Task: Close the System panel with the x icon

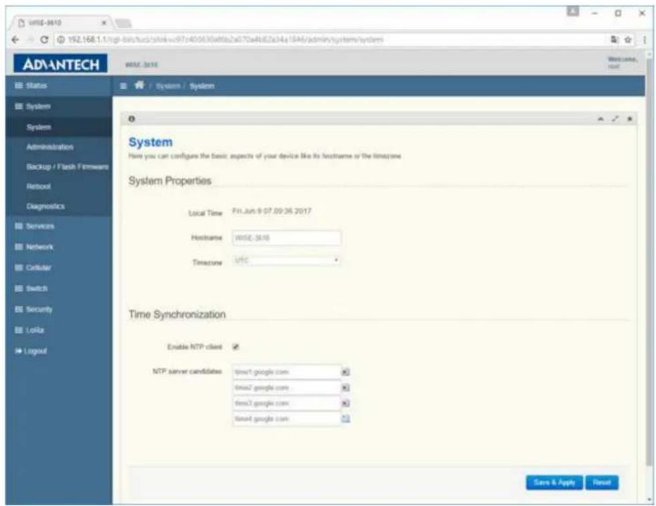Action: 629,119
